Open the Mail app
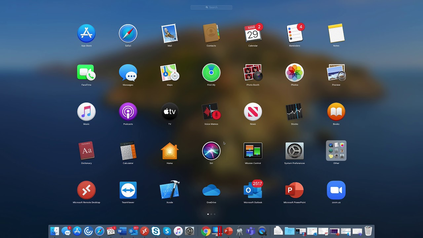This screenshot has height=238, width=423. tap(170, 33)
